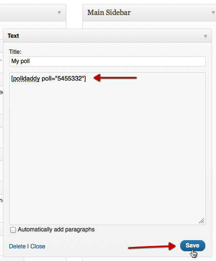This screenshot has height=261, width=216.
Task: Click the closing bracket of the shortcode
Action: pos(85,79)
